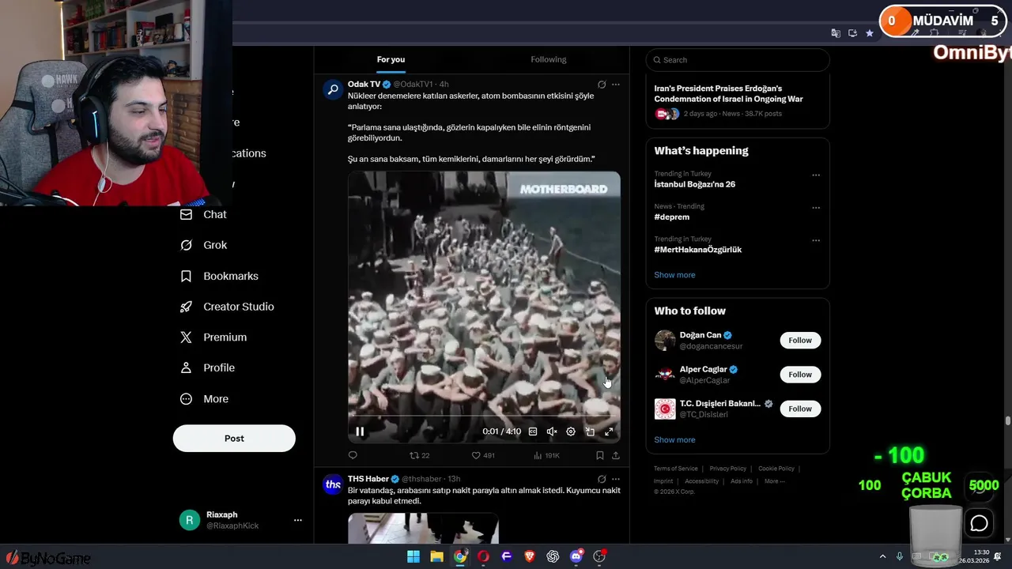The height and width of the screenshot is (569, 1012).
Task: Open the Windows Start menu
Action: tap(413, 557)
